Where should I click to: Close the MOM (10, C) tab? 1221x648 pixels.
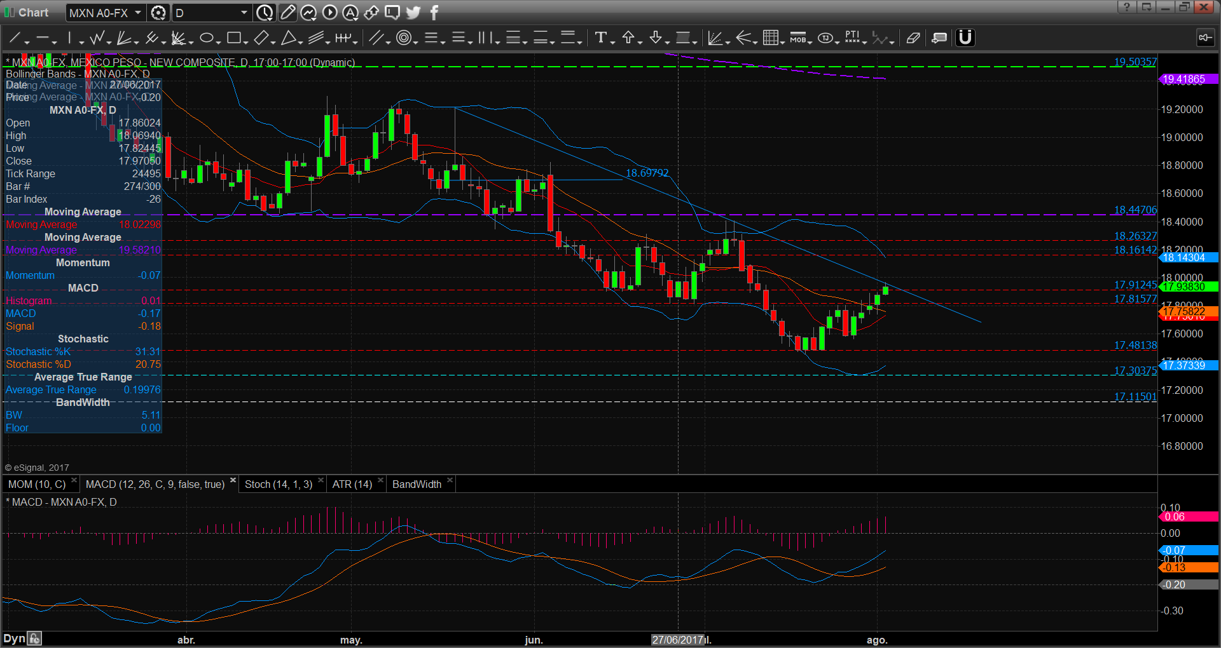[74, 480]
